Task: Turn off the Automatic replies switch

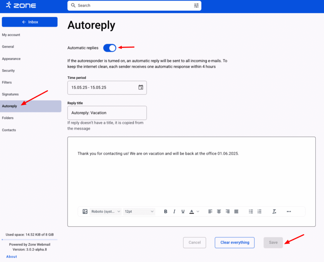Action: click(110, 48)
